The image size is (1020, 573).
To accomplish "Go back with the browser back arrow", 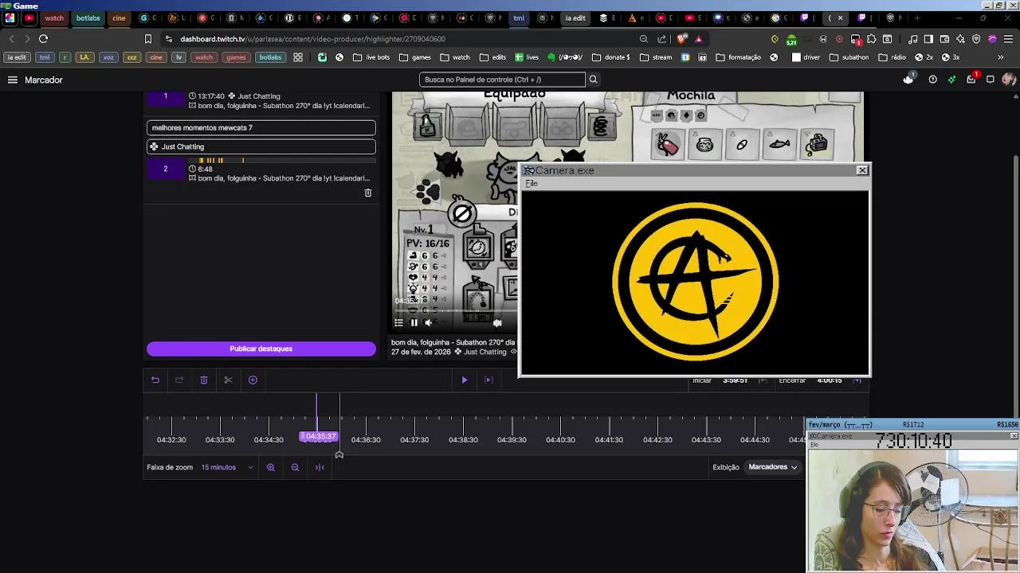I will 11,39.
